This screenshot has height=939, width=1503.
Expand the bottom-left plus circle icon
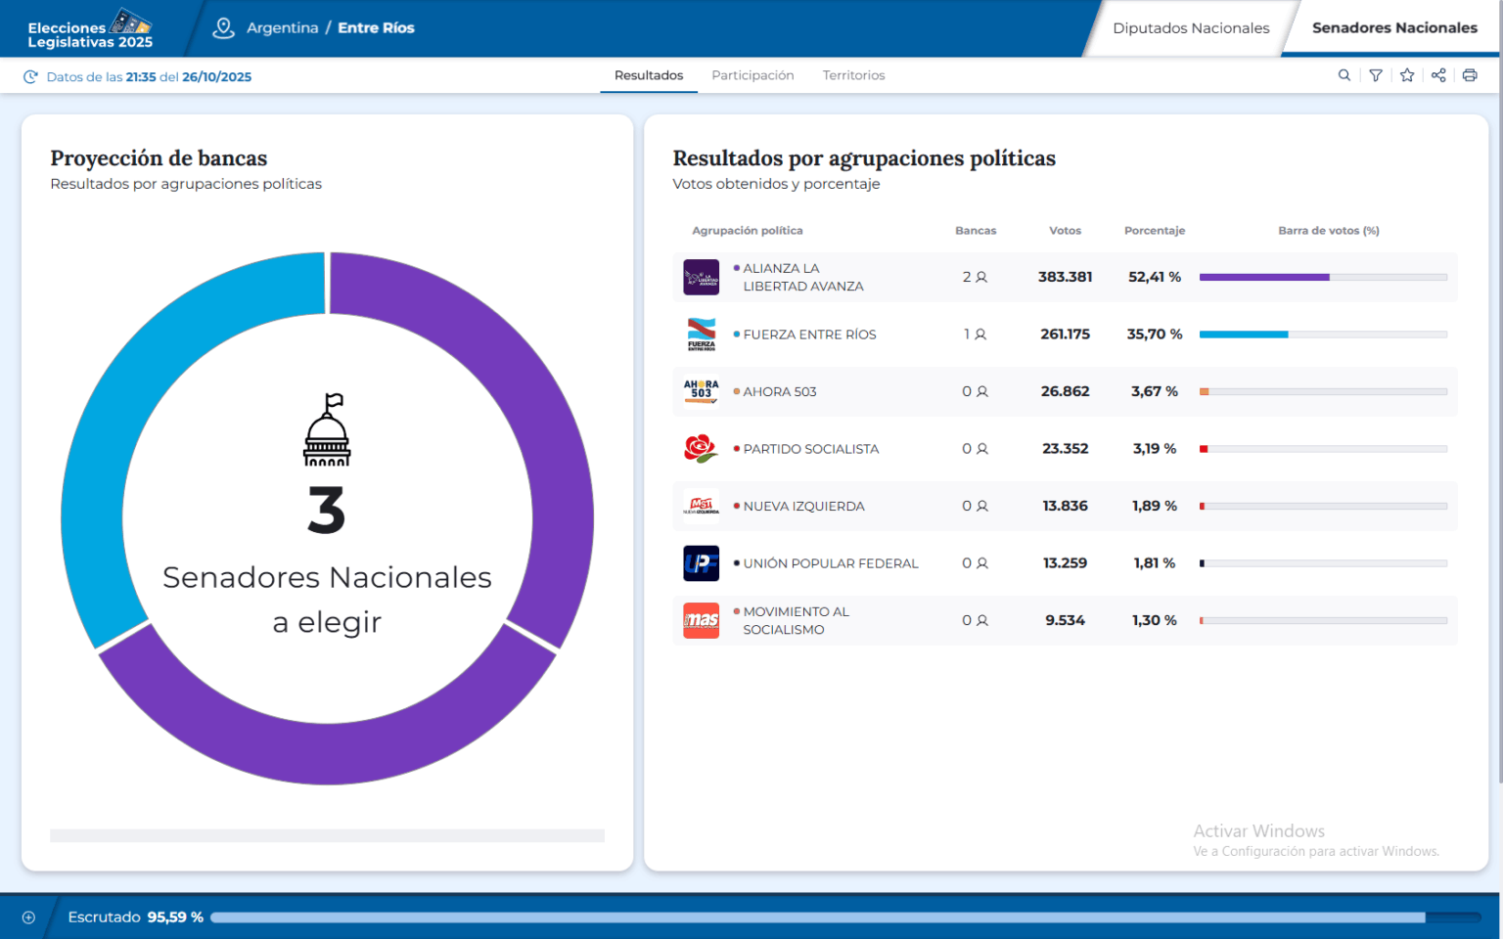[x=28, y=917]
